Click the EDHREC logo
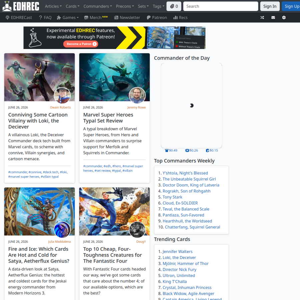Screen dimensions: 300x300 tap(21, 6)
